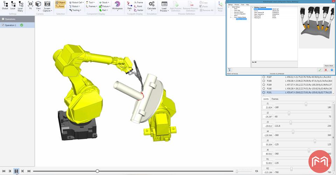Open Part display dropdown
Screen dimensions: 336x175
103,10
